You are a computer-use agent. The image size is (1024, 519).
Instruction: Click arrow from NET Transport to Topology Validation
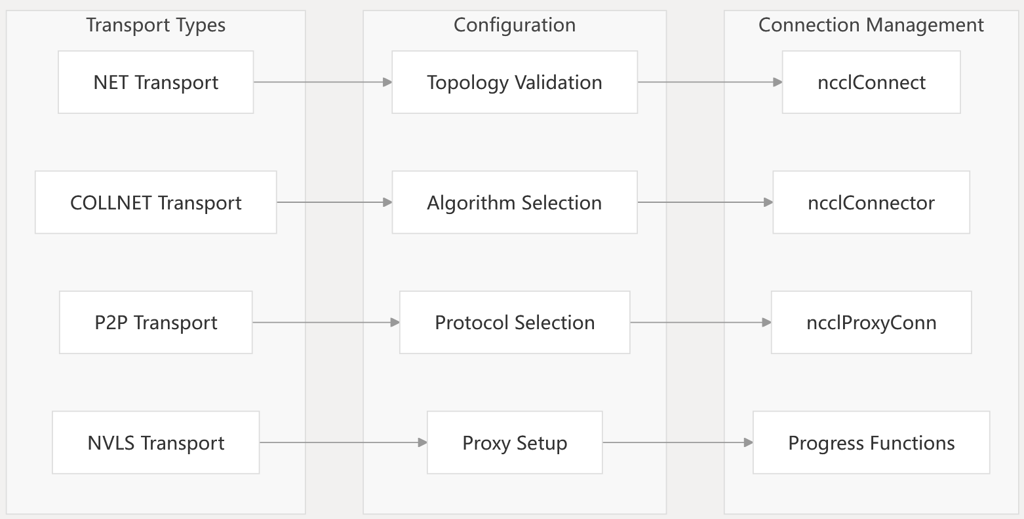coord(323,82)
